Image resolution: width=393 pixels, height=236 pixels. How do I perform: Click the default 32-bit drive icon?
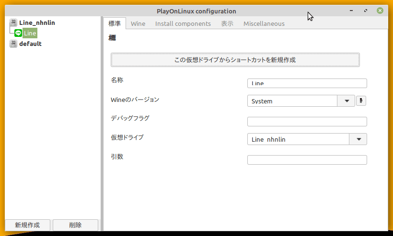[x=13, y=44]
